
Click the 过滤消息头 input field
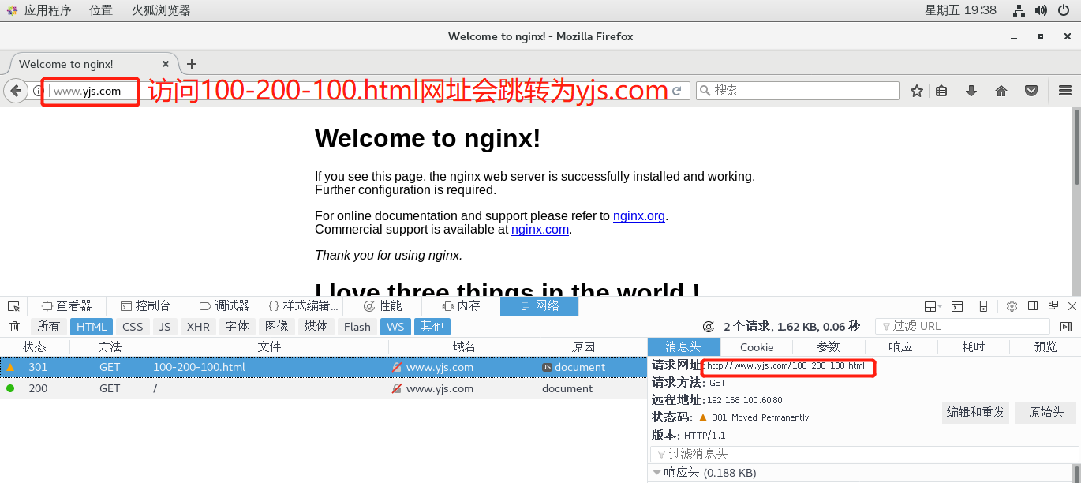coord(865,455)
